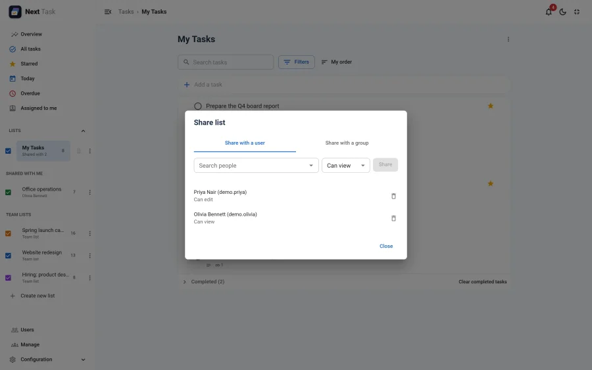Click the Assigned to me icon
Viewport: 592px width, 370px height.
[x=12, y=108]
